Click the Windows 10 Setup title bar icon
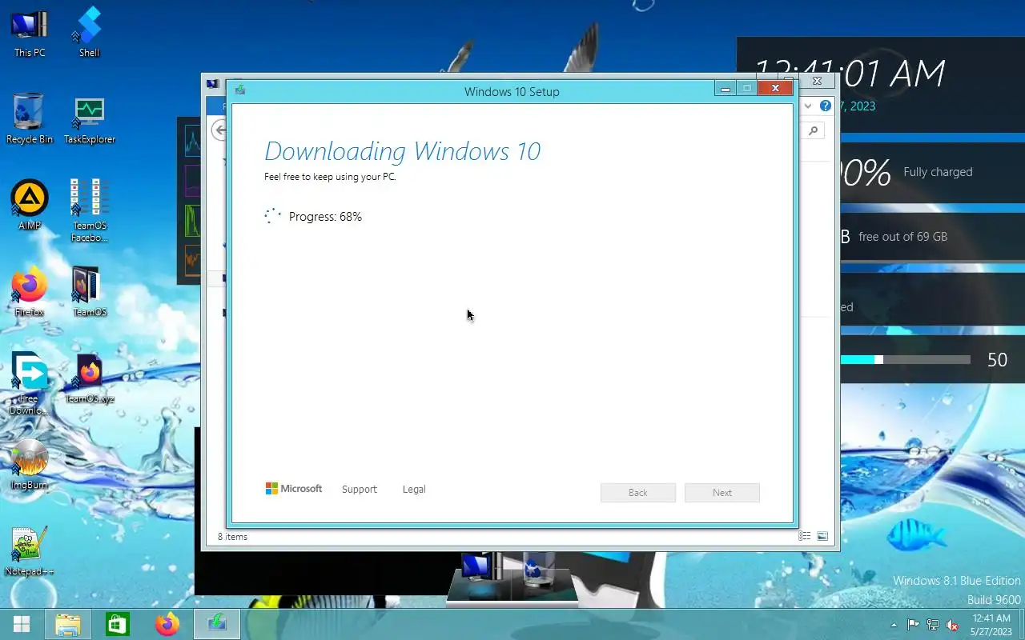The height and width of the screenshot is (640, 1025). click(x=239, y=90)
